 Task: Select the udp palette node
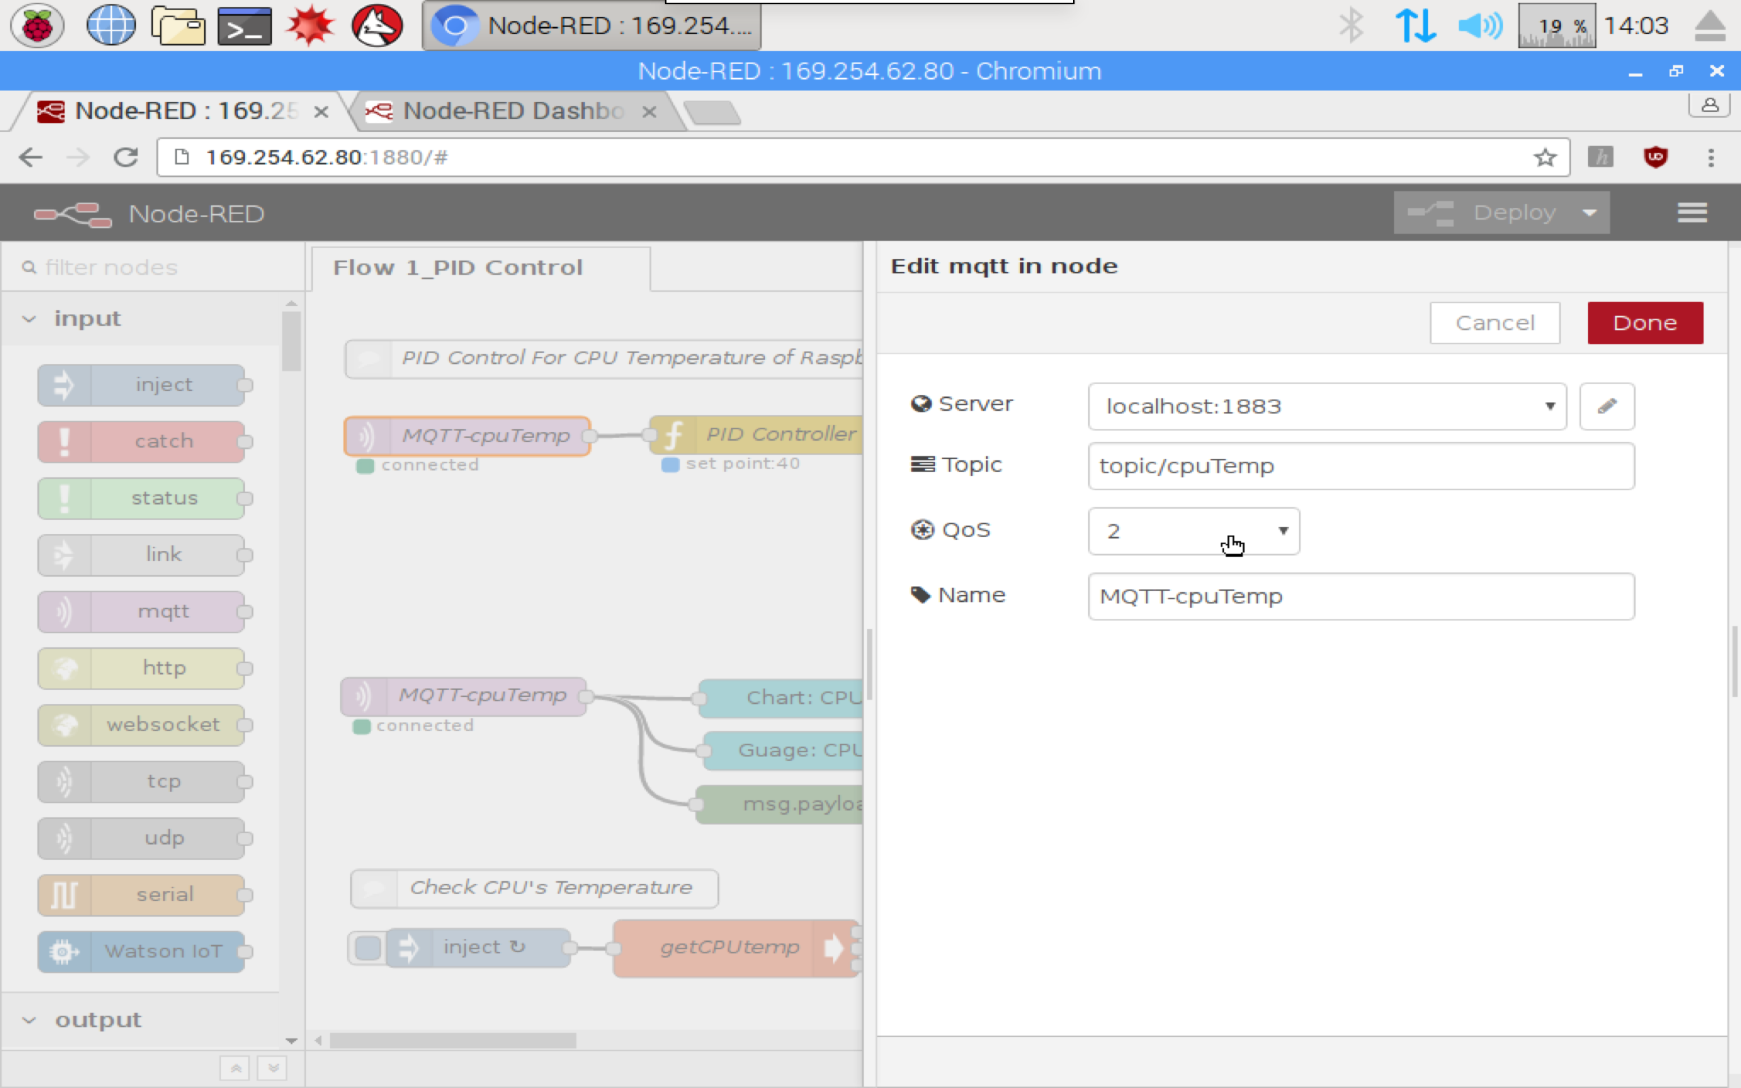pyautogui.click(x=141, y=838)
